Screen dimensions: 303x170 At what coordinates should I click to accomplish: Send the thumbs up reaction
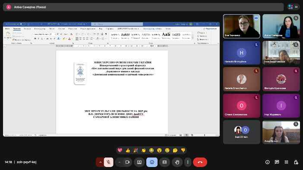(128, 150)
